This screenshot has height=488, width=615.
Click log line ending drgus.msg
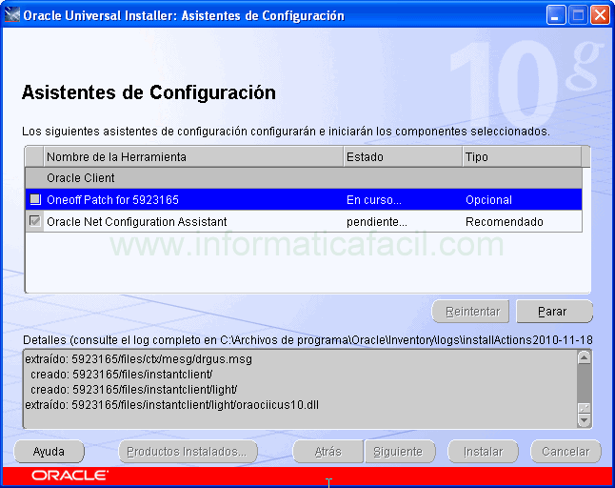pyautogui.click(x=138, y=359)
